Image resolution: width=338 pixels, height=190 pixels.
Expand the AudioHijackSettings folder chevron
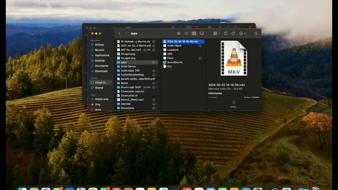(157, 75)
